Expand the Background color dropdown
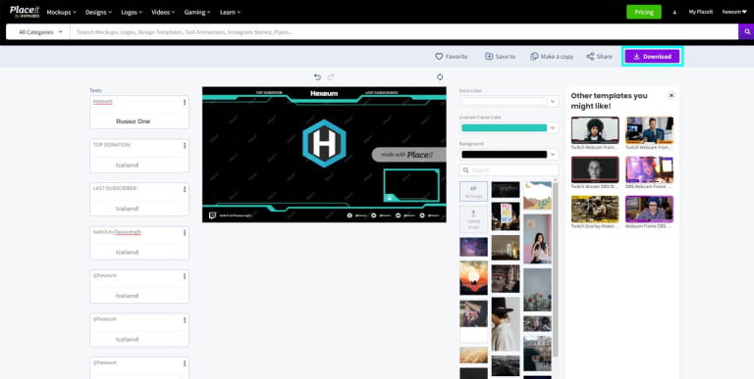 pyautogui.click(x=552, y=155)
